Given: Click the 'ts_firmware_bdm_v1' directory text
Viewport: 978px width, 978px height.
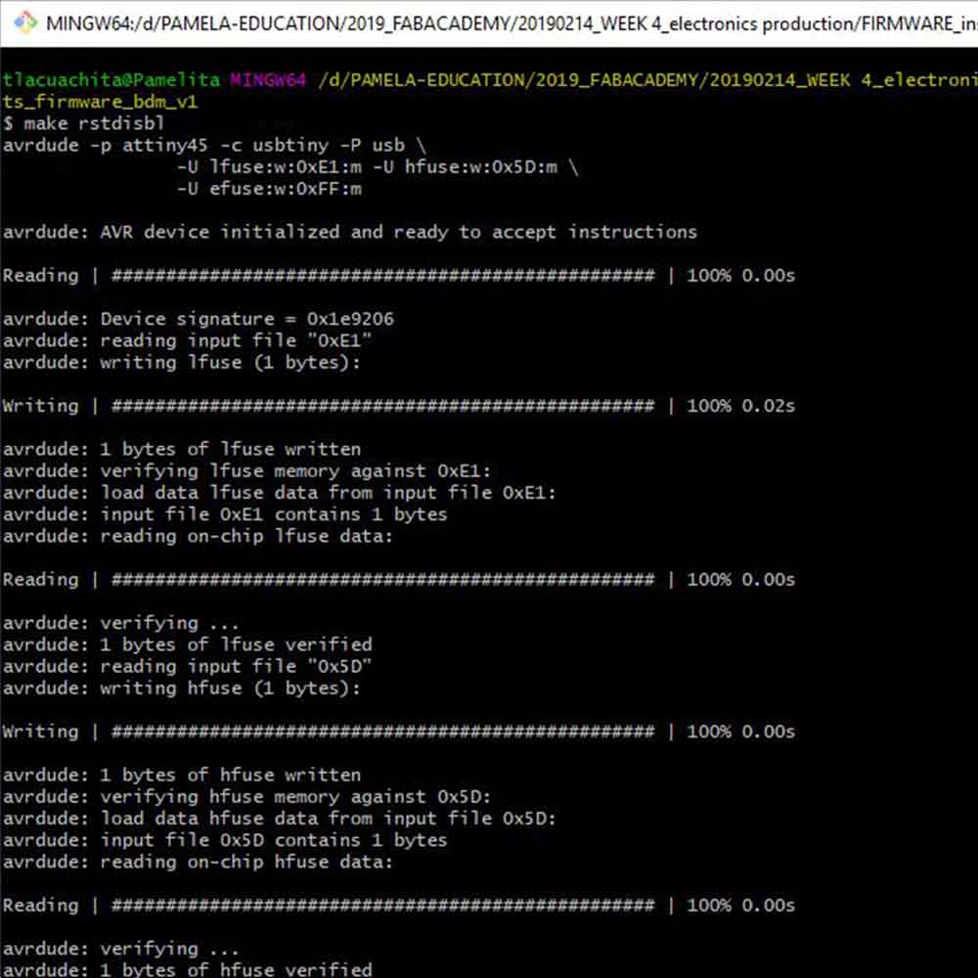Looking at the screenshot, I should coord(101,101).
